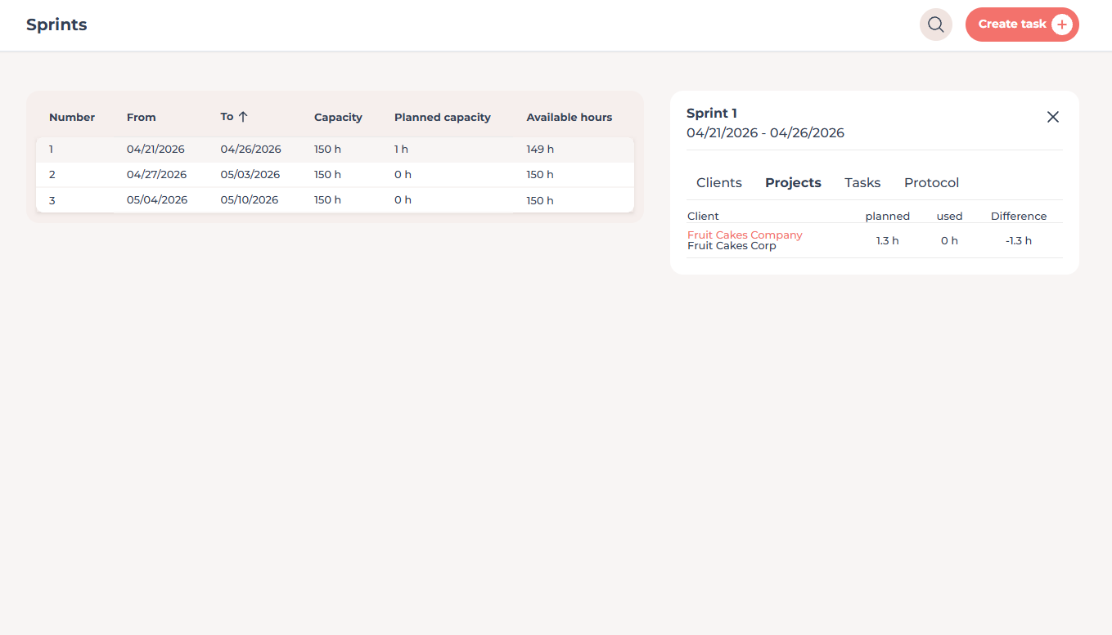The image size is (1112, 635).
Task: Select sprint row starting 04/27/2026
Action: click(335, 175)
